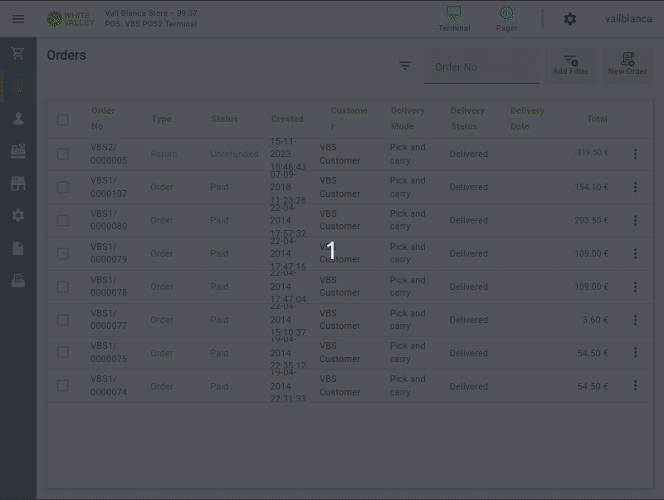664x500 pixels.
Task: Sort by the Status column header
Action: point(224,119)
